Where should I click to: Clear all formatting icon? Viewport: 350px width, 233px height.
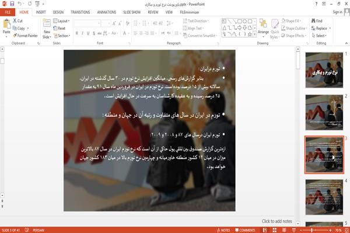pyautogui.click(x=127, y=23)
